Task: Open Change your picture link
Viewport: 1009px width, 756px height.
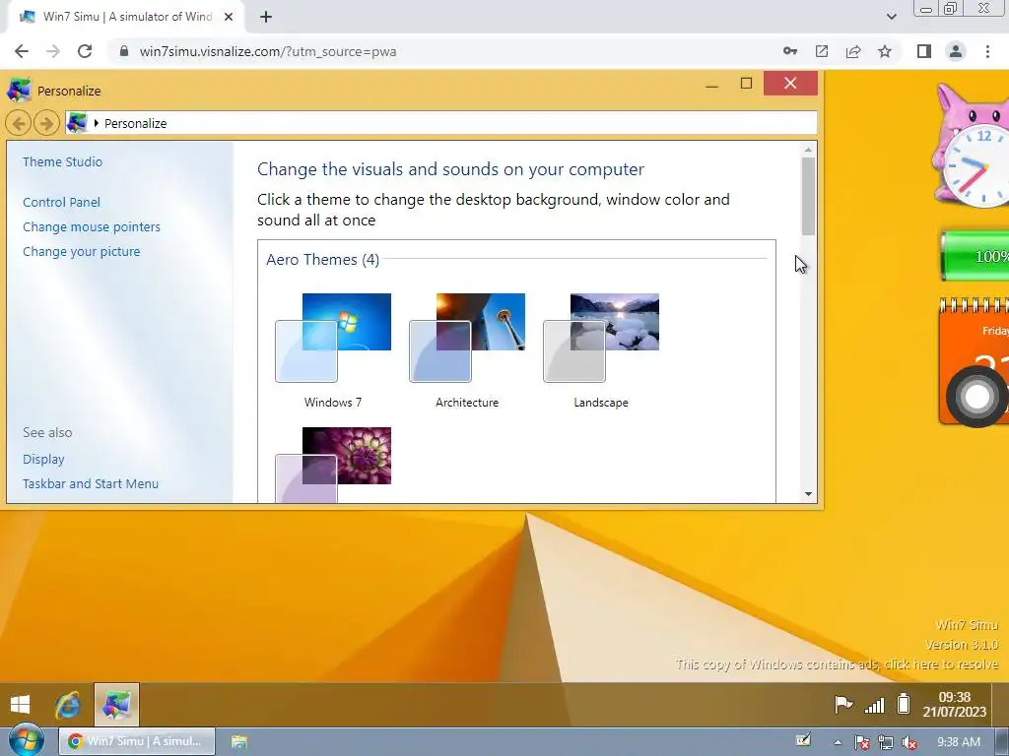Action: point(81,251)
